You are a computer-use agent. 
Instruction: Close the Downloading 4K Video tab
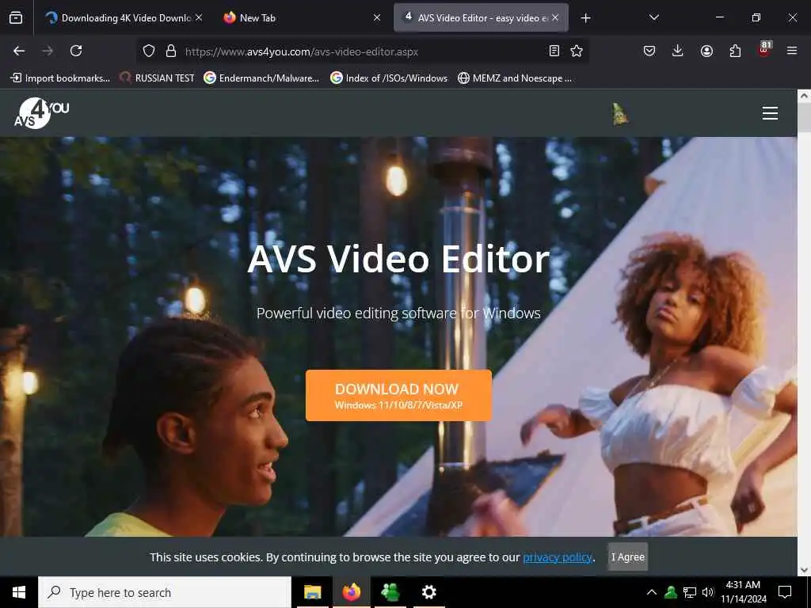[199, 17]
